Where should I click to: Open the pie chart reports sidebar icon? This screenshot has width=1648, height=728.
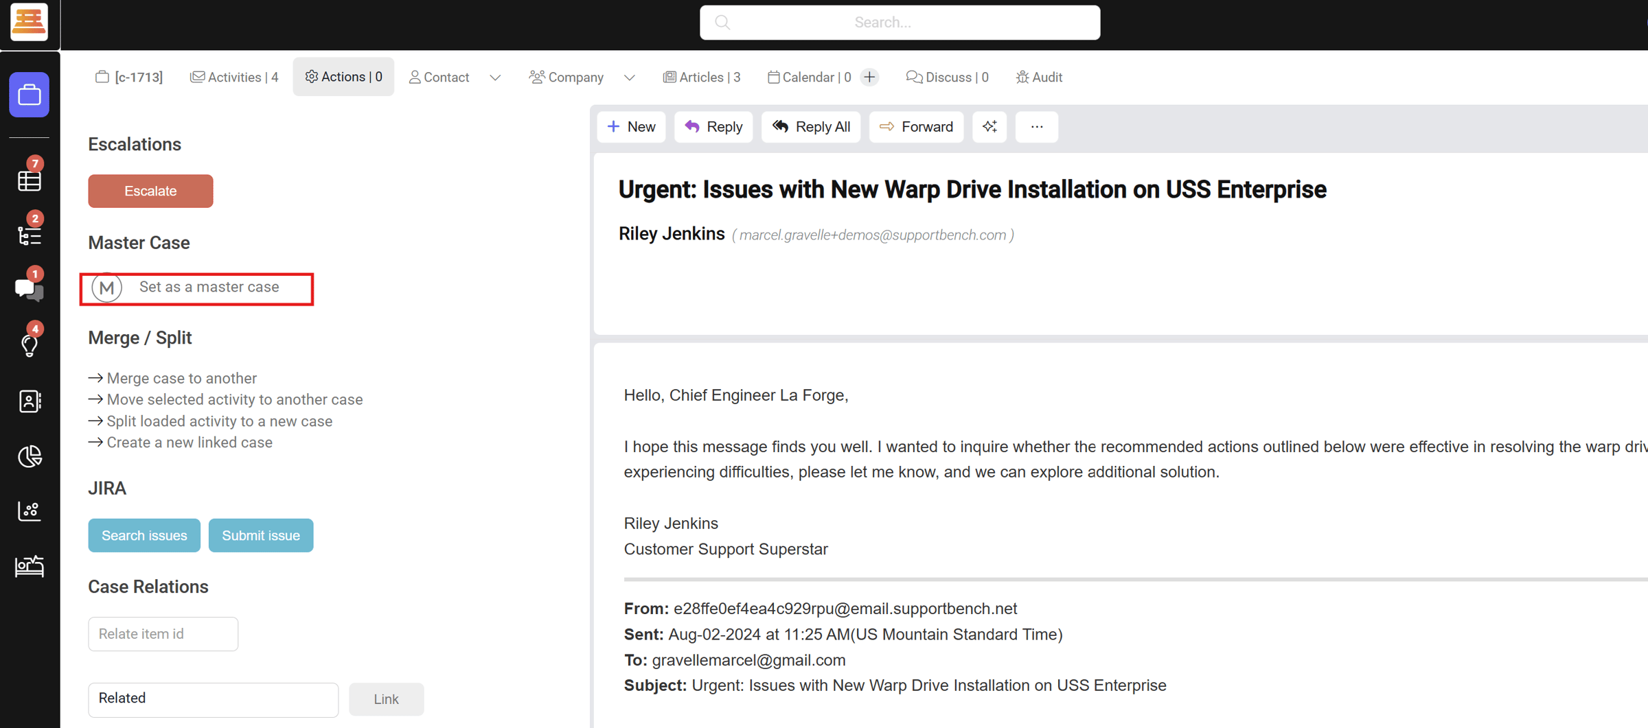(x=29, y=456)
